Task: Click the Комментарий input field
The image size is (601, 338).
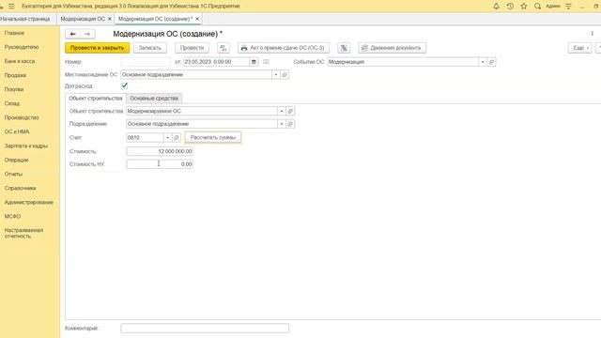Action: (205, 329)
